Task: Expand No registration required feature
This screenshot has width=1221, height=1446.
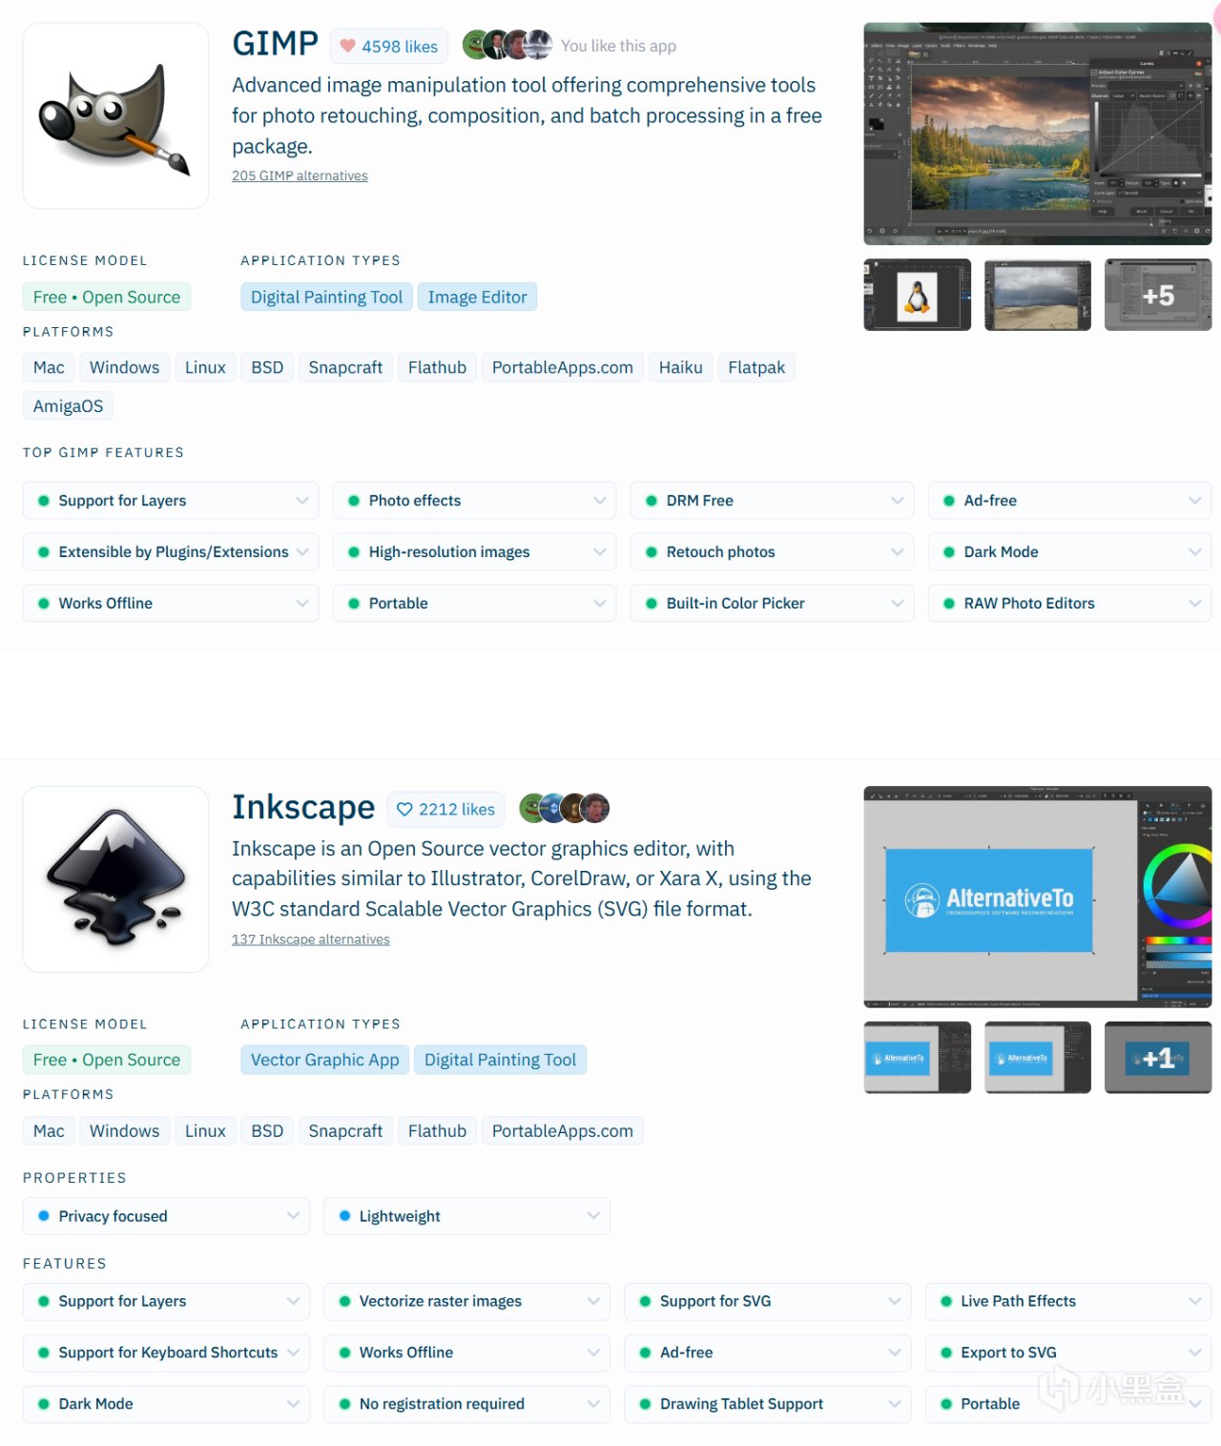Action: [x=466, y=1404]
